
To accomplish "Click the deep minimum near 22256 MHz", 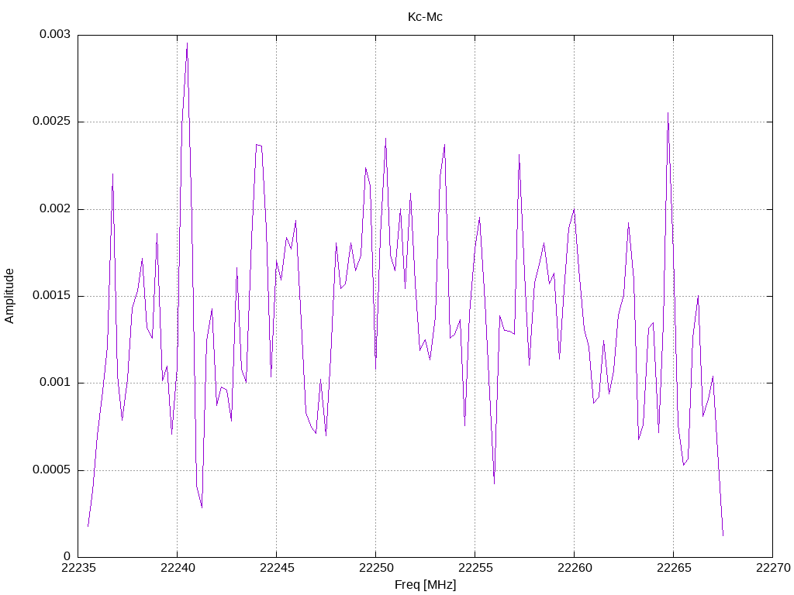I will 494,483.
